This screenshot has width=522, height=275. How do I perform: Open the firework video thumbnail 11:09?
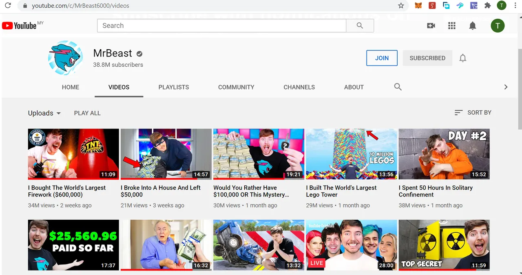click(x=73, y=154)
